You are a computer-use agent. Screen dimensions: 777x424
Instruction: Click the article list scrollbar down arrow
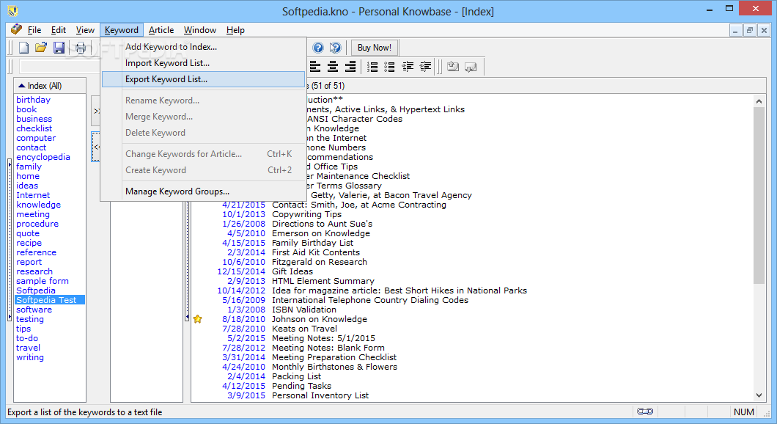(759, 395)
